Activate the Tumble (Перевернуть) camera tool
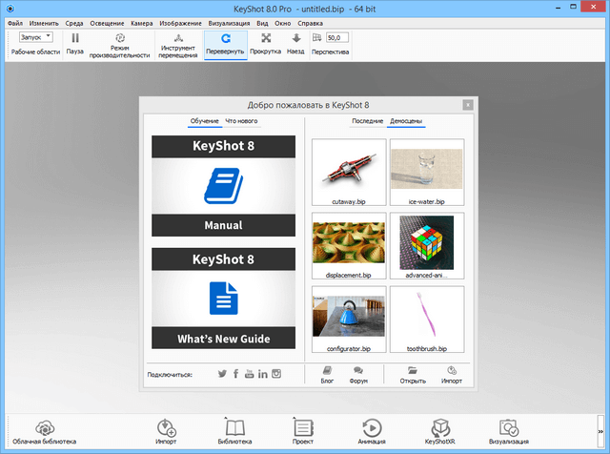The height and width of the screenshot is (454, 610). [225, 39]
